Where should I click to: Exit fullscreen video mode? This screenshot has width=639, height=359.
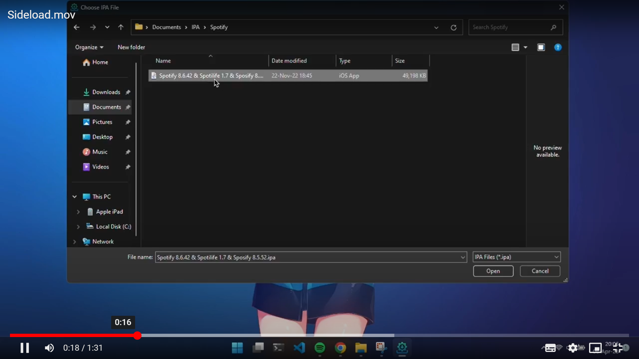[x=618, y=348]
